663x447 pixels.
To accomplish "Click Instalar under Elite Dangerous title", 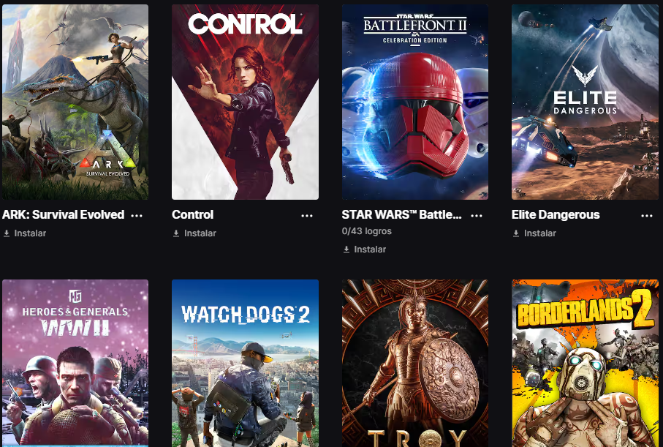I will (540, 233).
